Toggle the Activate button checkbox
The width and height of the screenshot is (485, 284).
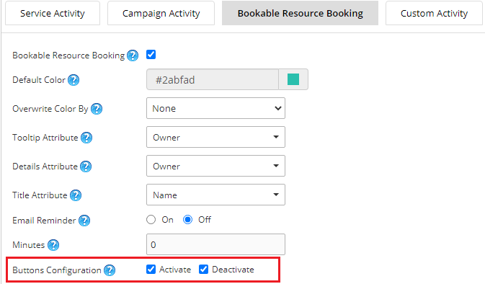[151, 270]
